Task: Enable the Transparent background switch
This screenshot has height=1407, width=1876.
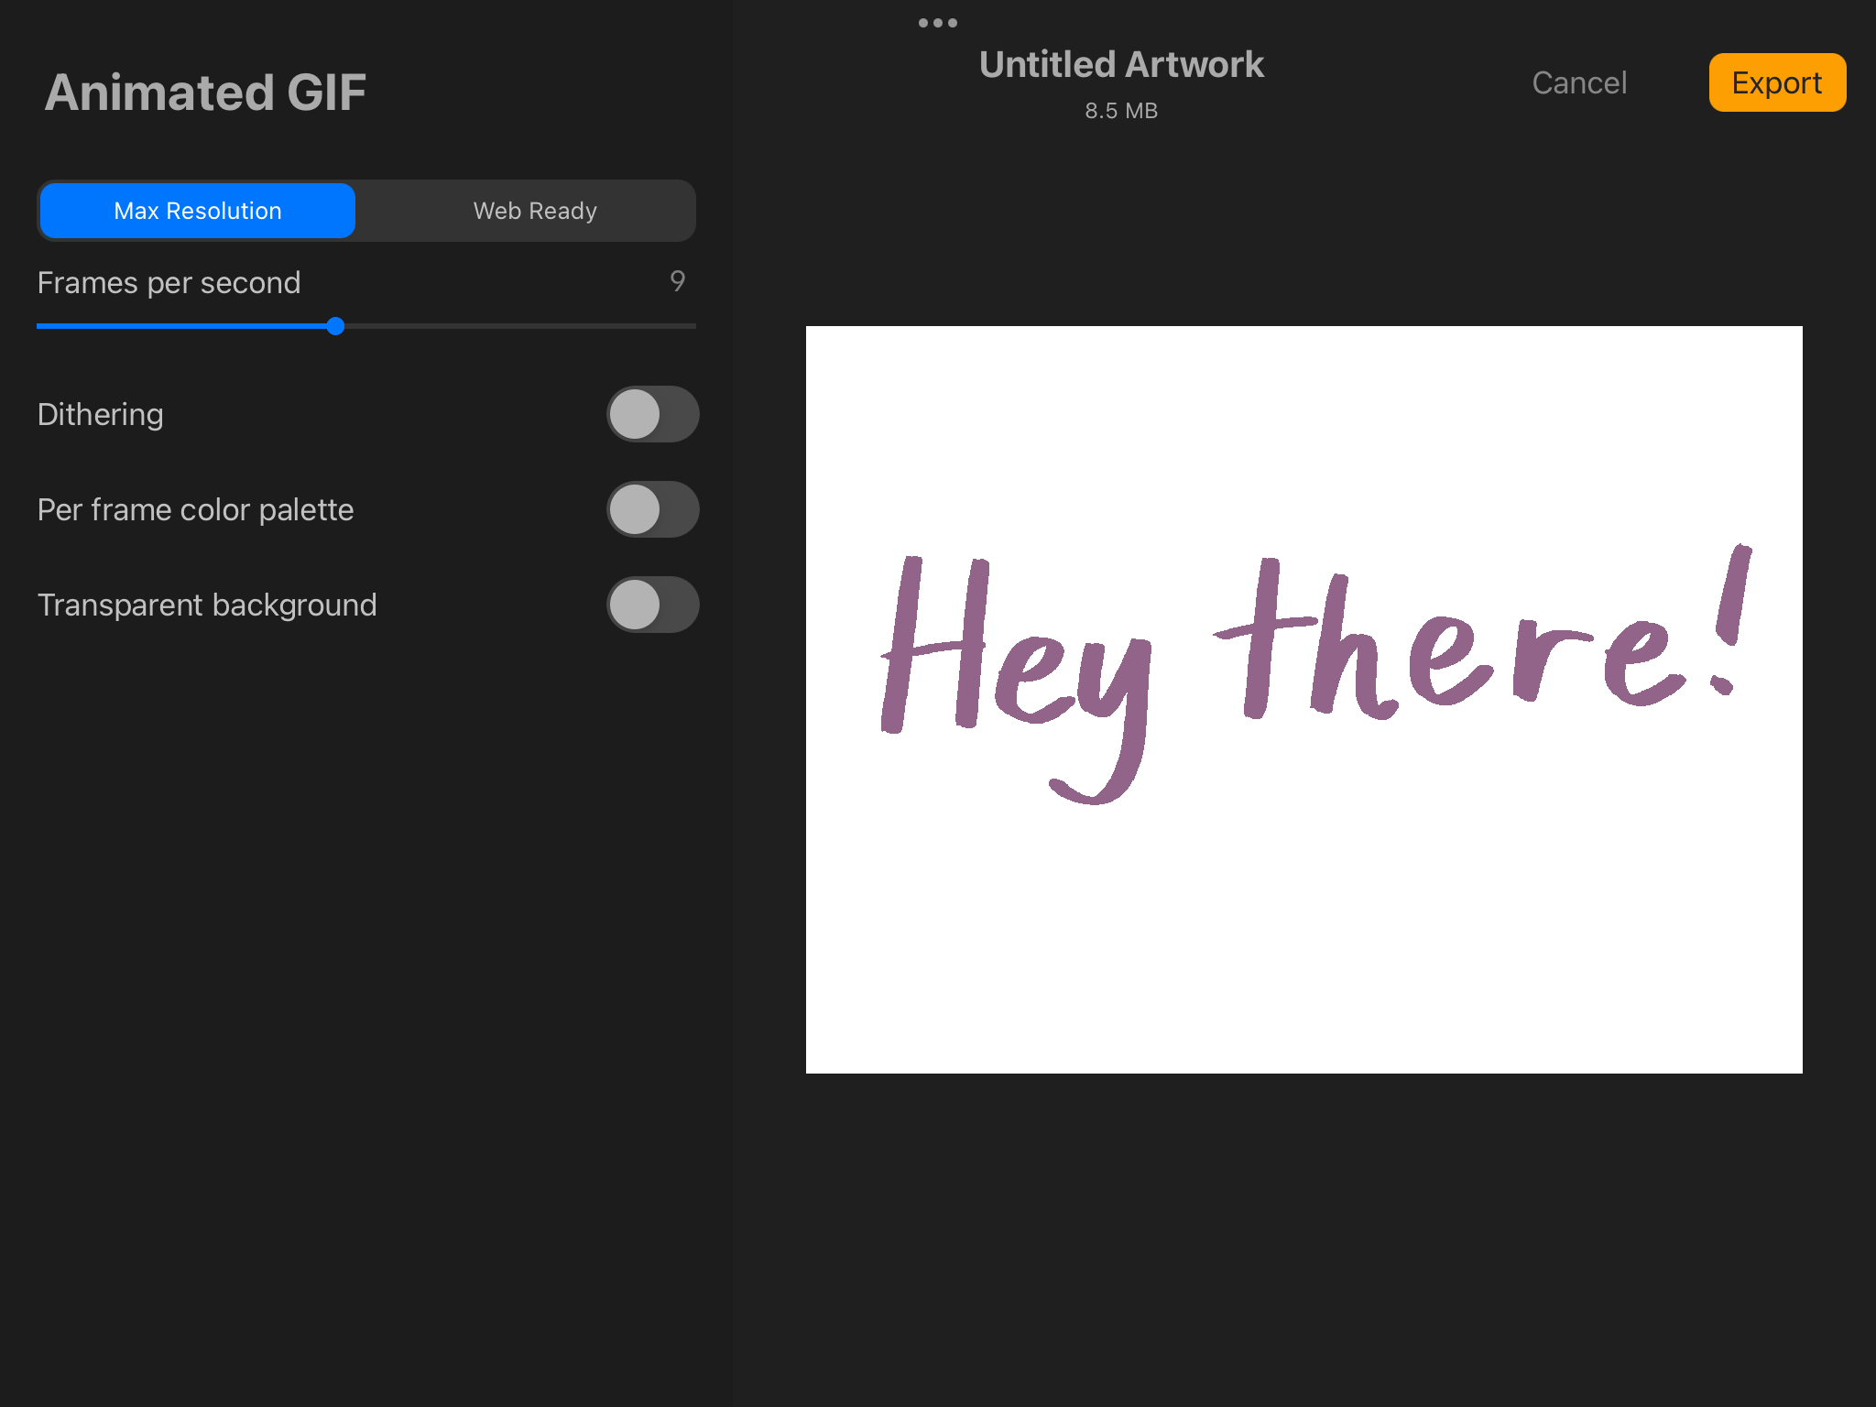Action: (652, 605)
